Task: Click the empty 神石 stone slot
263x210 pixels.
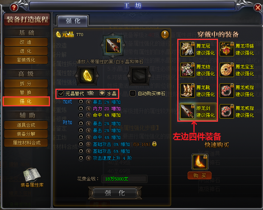Action: tap(139, 76)
